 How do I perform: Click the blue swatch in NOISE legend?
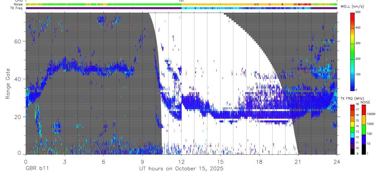[363, 140]
